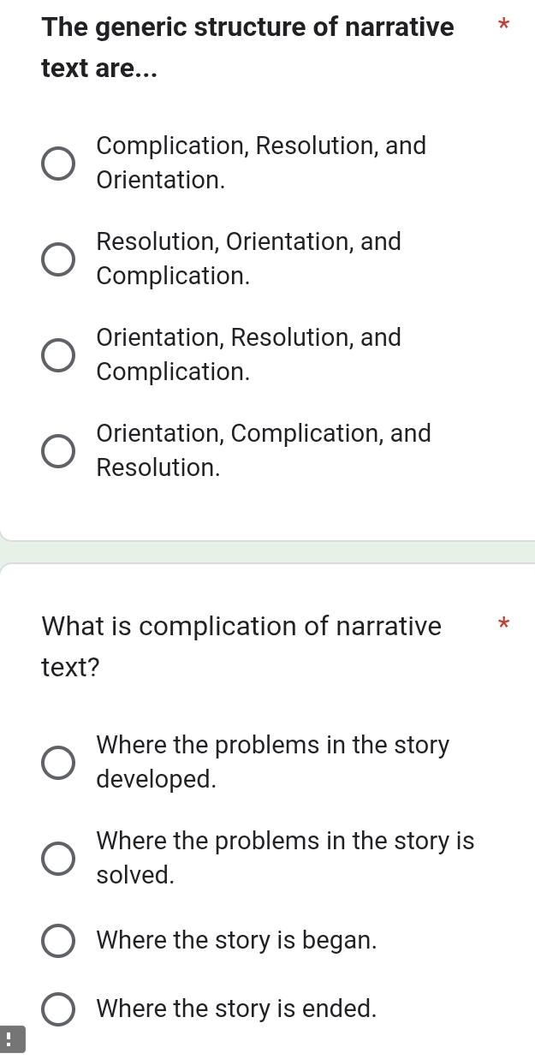Pick 'Orientation, Resolution, and Complication' radio circle
The image size is (535, 1059).
click(x=58, y=355)
